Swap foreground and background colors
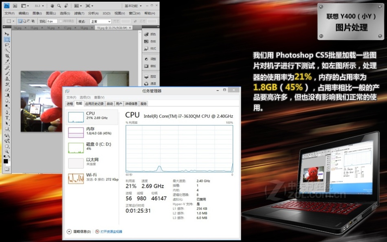387x242 pixels. click(9, 156)
